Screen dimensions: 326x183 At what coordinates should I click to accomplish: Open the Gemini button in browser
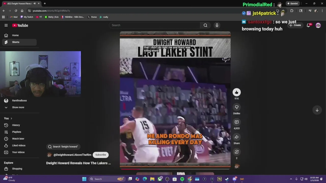292,4
